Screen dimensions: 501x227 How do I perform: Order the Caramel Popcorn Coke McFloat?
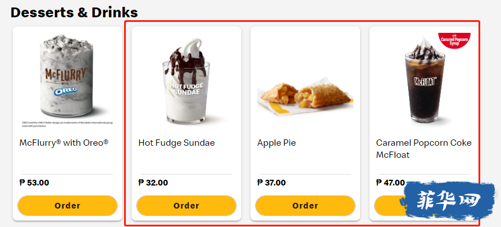[387, 206]
